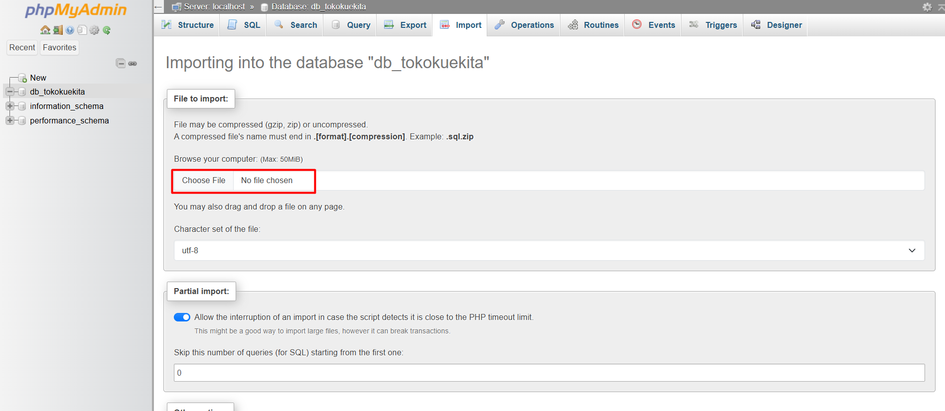Click Server: localhost breadcrumb link
This screenshot has width=945, height=411.
click(x=214, y=7)
